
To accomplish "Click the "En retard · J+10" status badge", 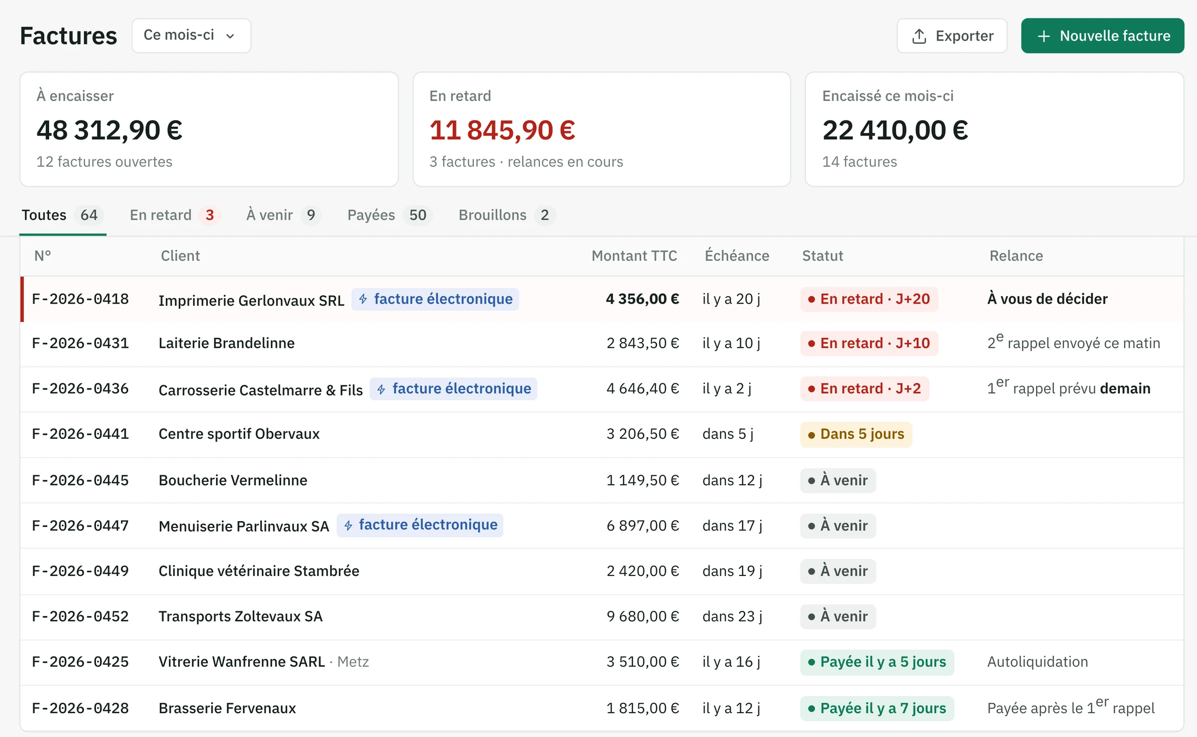I will [869, 344].
